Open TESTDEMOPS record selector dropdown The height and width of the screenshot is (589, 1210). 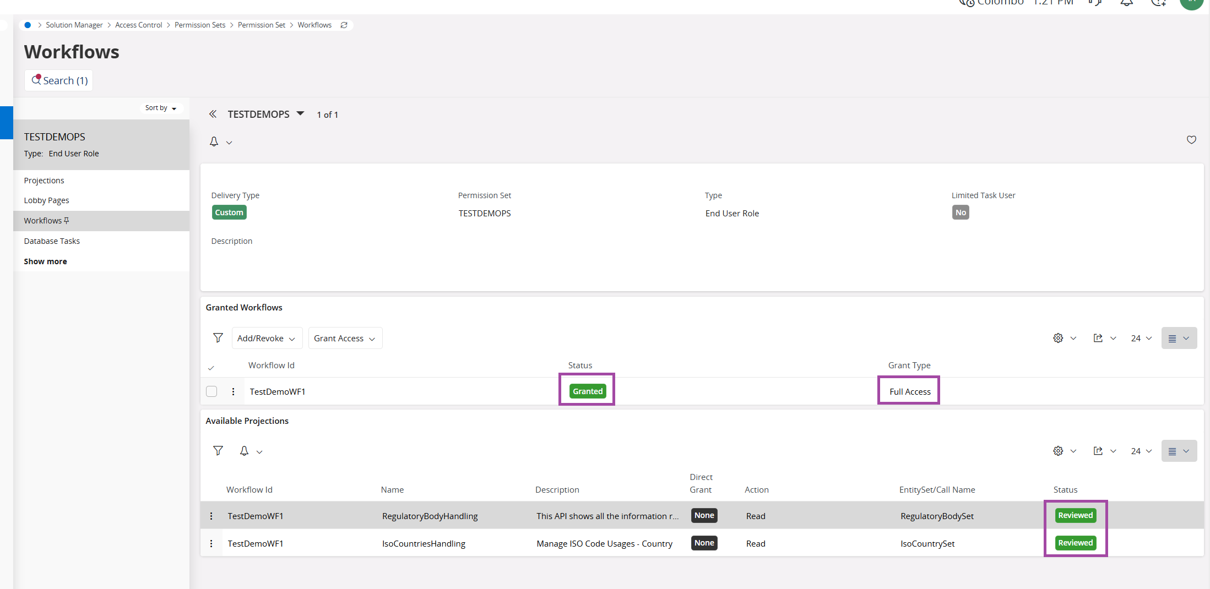click(x=300, y=113)
